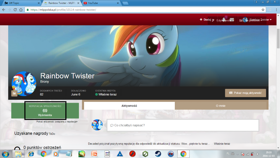Open the messages envelope icon
Image resolution: width=280 pixels, height=158 pixels.
pyautogui.click(x=232, y=20)
